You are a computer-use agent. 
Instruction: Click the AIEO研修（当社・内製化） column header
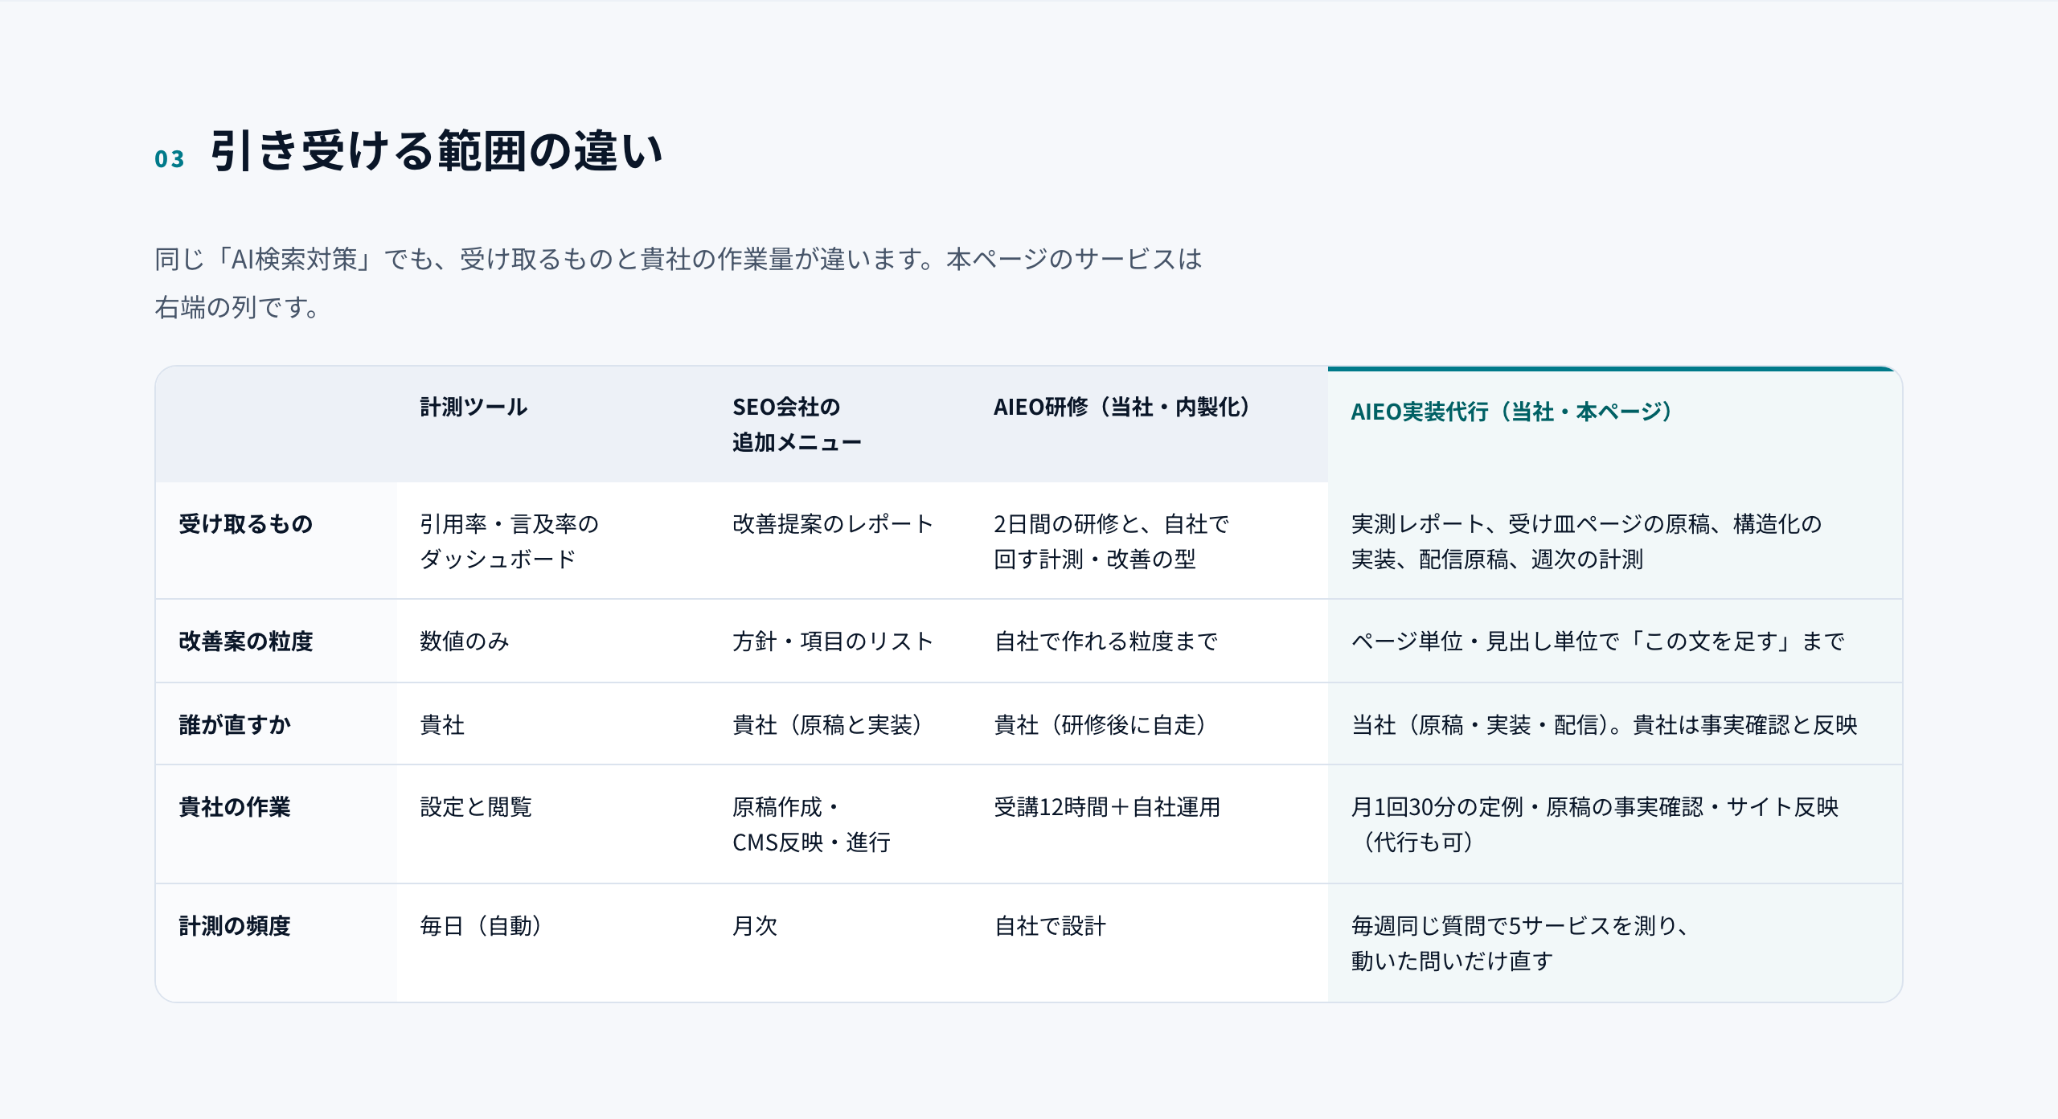coord(1122,407)
